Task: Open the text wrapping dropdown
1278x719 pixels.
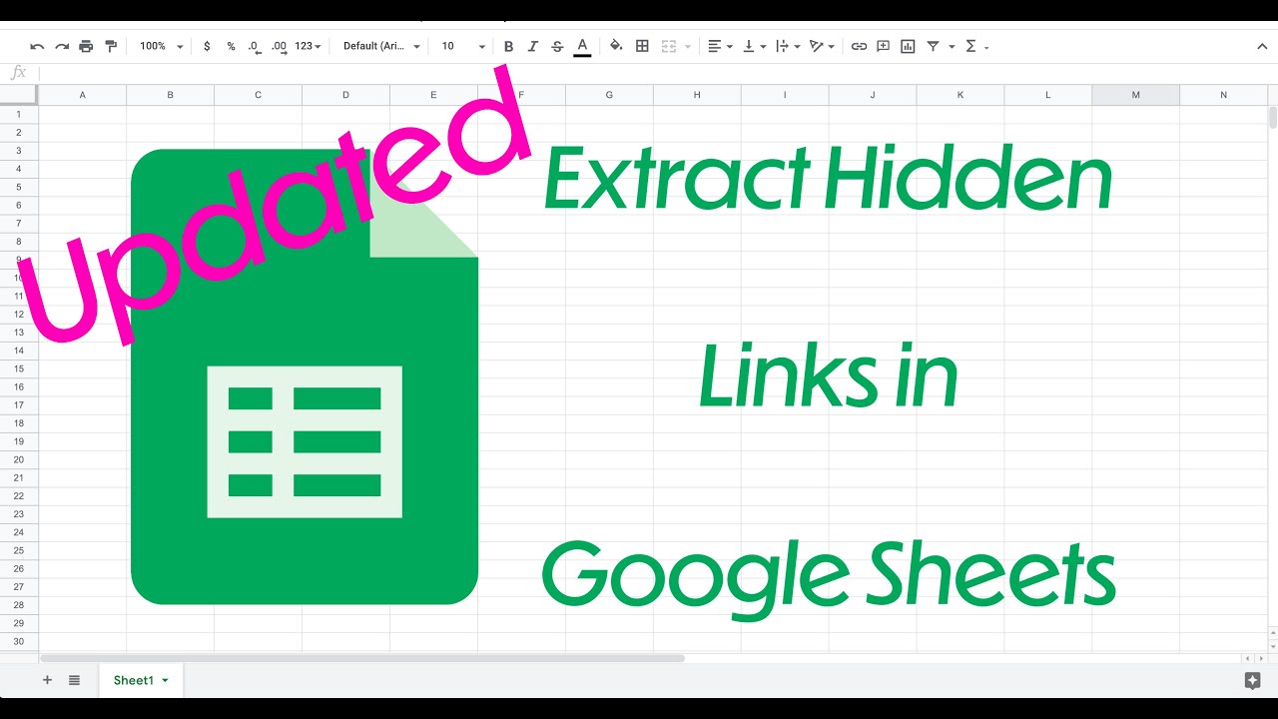Action: pyautogui.click(x=788, y=46)
